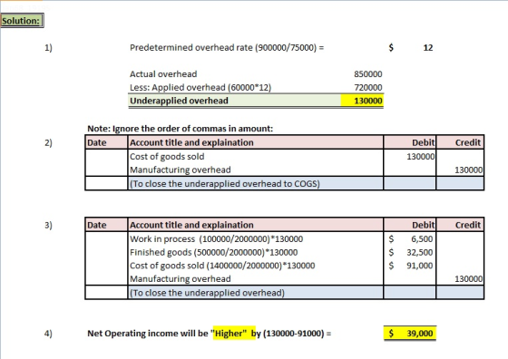
Task: Click the "by (130000-91000) =" text
Action: tap(291, 334)
